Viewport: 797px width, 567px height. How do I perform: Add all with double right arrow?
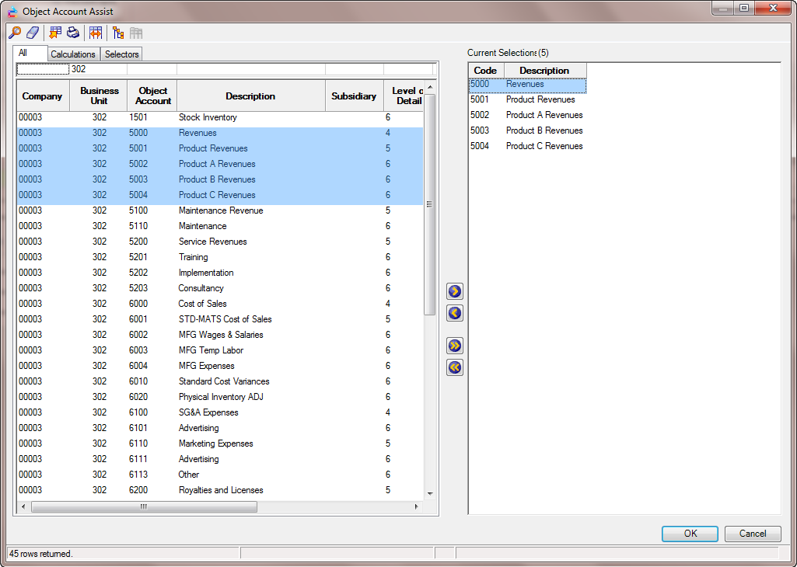click(455, 346)
